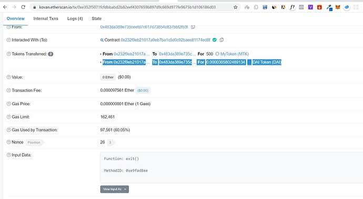This screenshot has width=363, height=199.
Task: Open the dark blue and orange circle extension
Action: pyautogui.click(x=274, y=7)
